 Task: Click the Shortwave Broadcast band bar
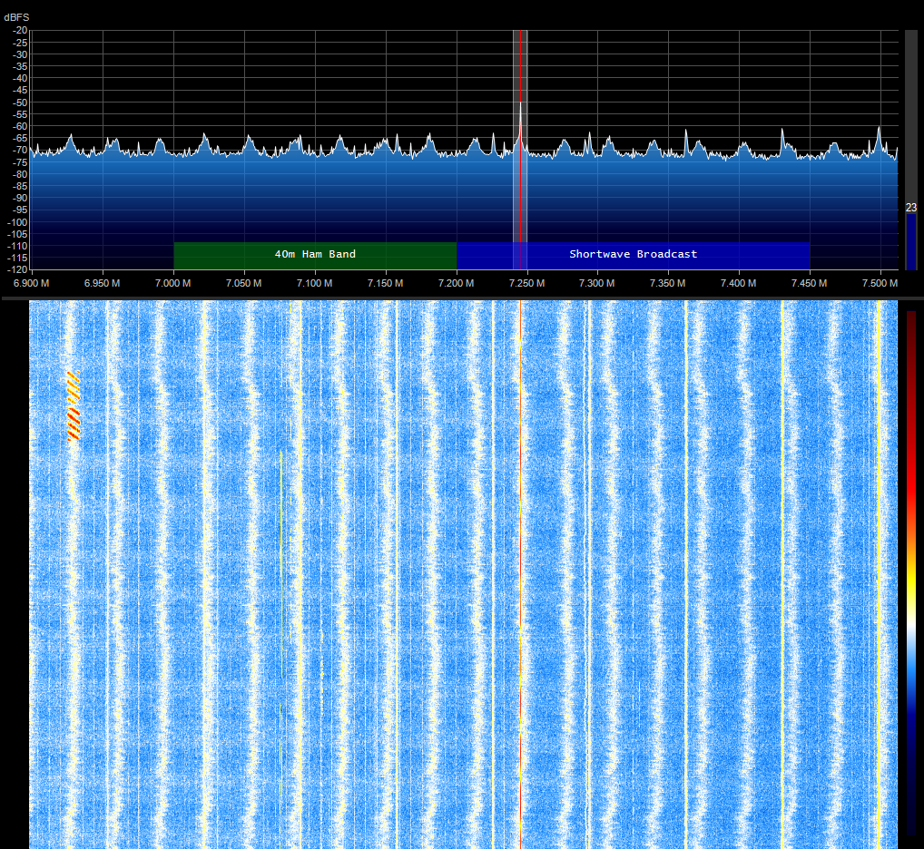click(633, 255)
